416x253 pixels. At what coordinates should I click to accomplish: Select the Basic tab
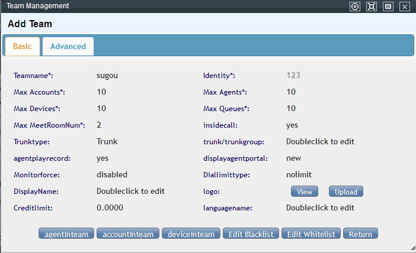[x=23, y=46]
